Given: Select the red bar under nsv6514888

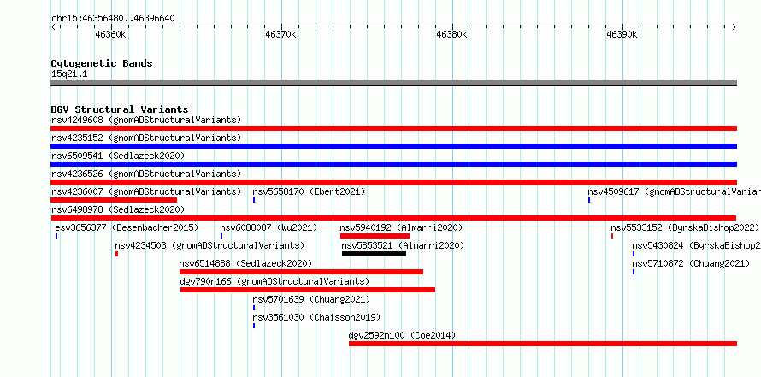Looking at the screenshot, I should (x=301, y=272).
